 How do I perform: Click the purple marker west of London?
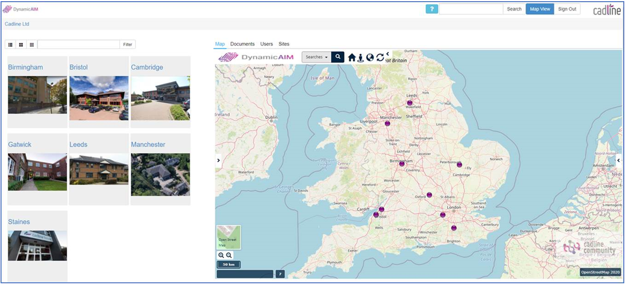[x=443, y=215]
